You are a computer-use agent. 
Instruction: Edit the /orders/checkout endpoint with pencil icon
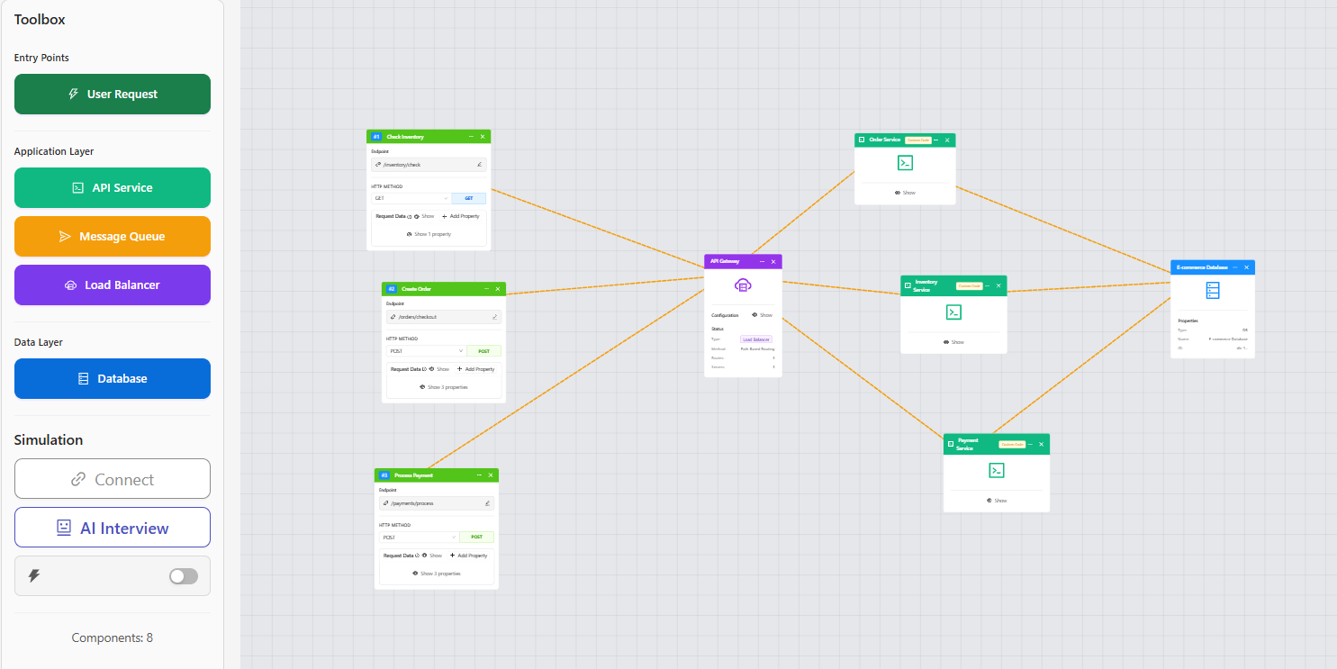point(494,317)
